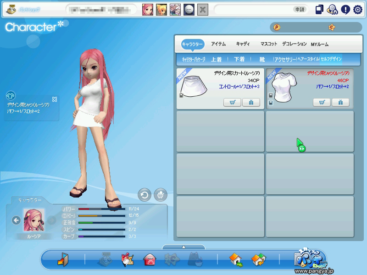The height and width of the screenshot is (275, 367).
Task: Click the 46CP price text
Action: [343, 81]
